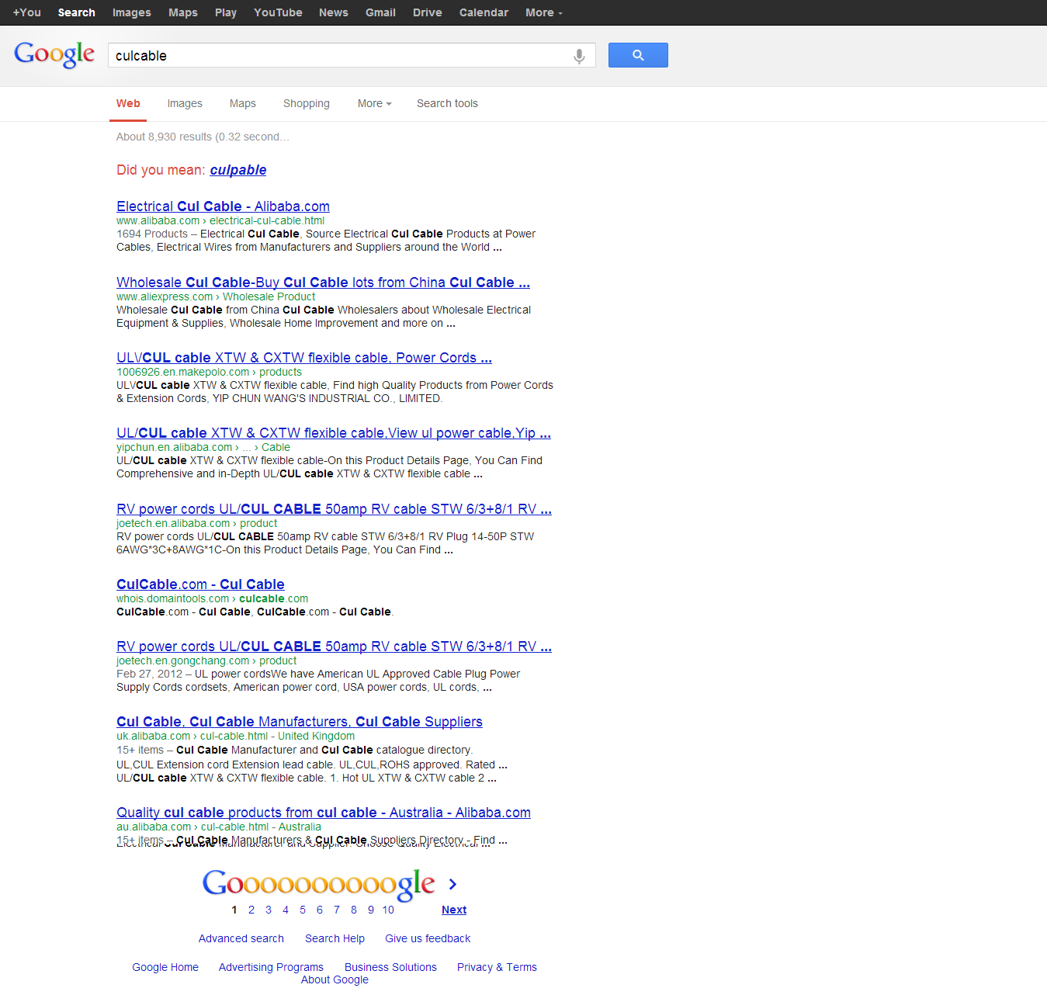
Task: Click Give us feedback link
Action: 428,938
